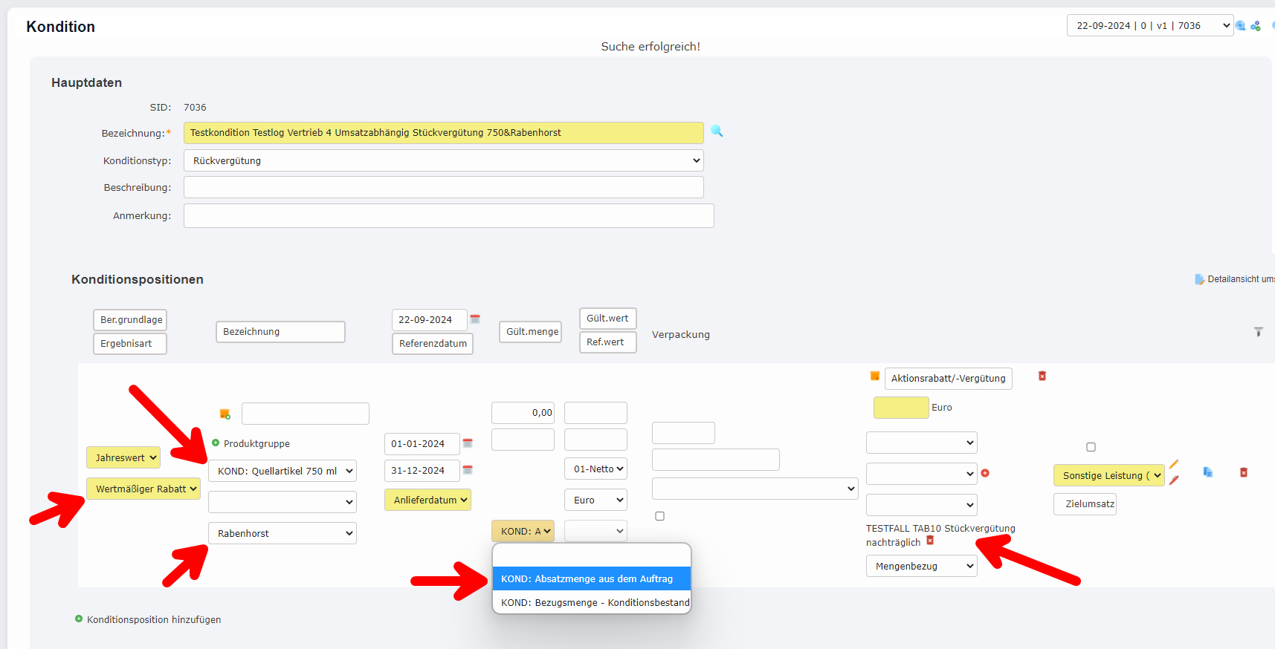This screenshot has width=1275, height=649.
Task: Open calendar picker next to 31-12-2024
Action: (468, 470)
